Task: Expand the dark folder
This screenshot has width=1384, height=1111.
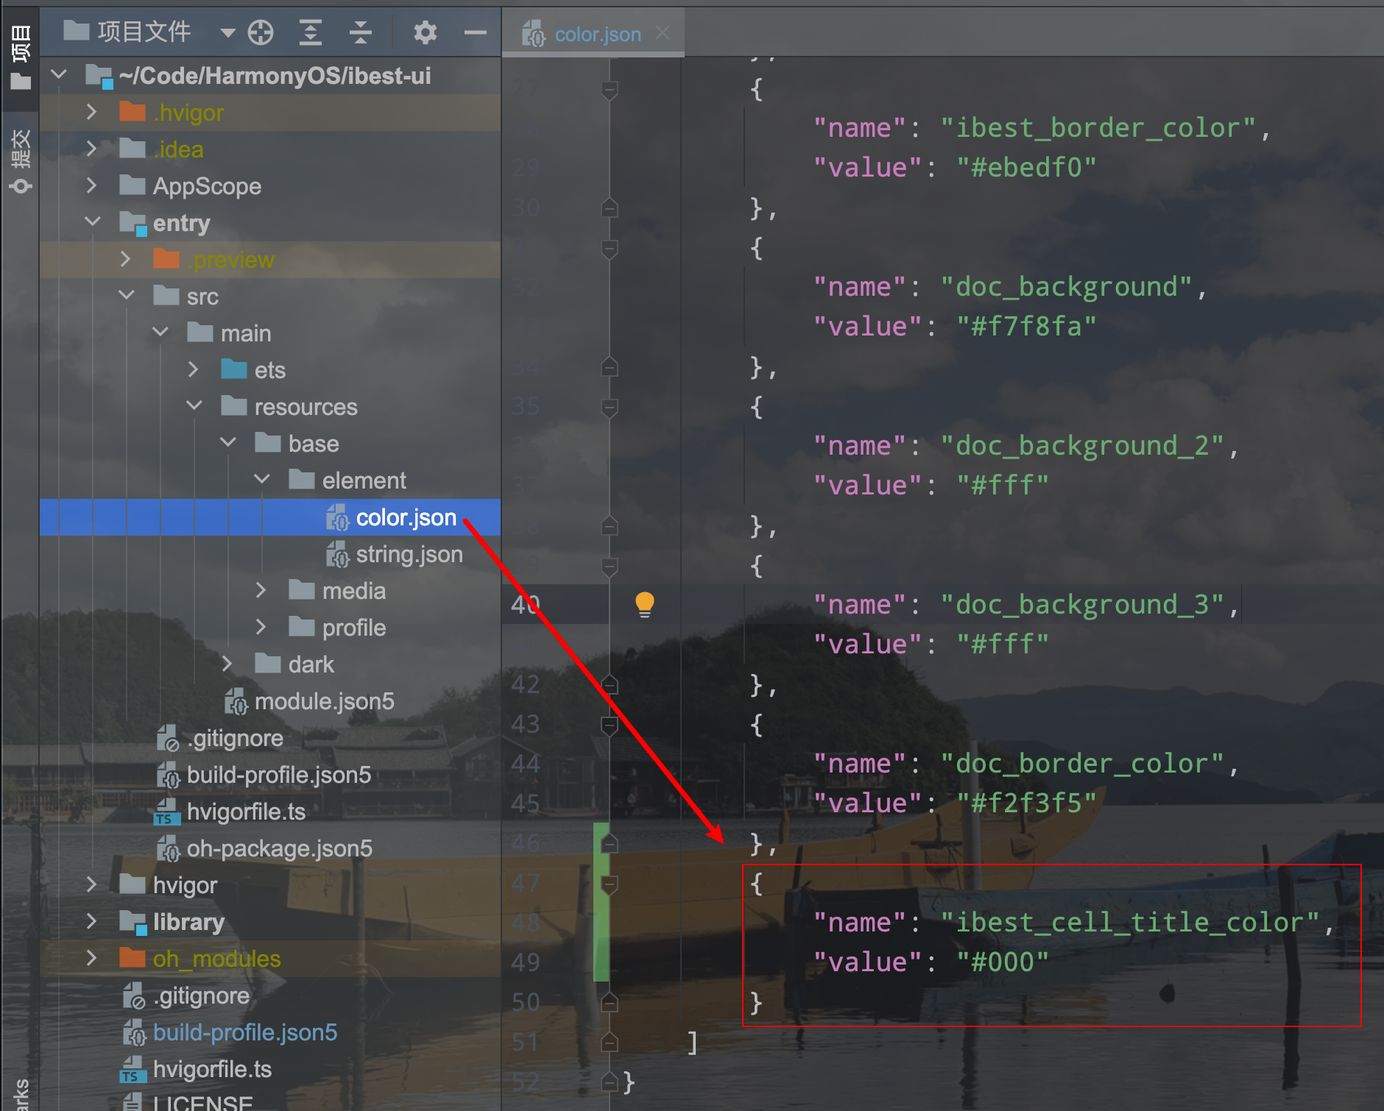Action: pos(227,664)
